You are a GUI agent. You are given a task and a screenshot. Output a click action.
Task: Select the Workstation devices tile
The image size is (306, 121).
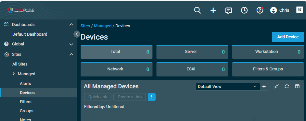pos(268,52)
